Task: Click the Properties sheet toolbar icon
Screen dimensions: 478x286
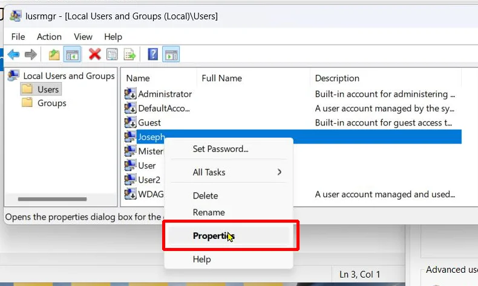Action: coord(112,54)
